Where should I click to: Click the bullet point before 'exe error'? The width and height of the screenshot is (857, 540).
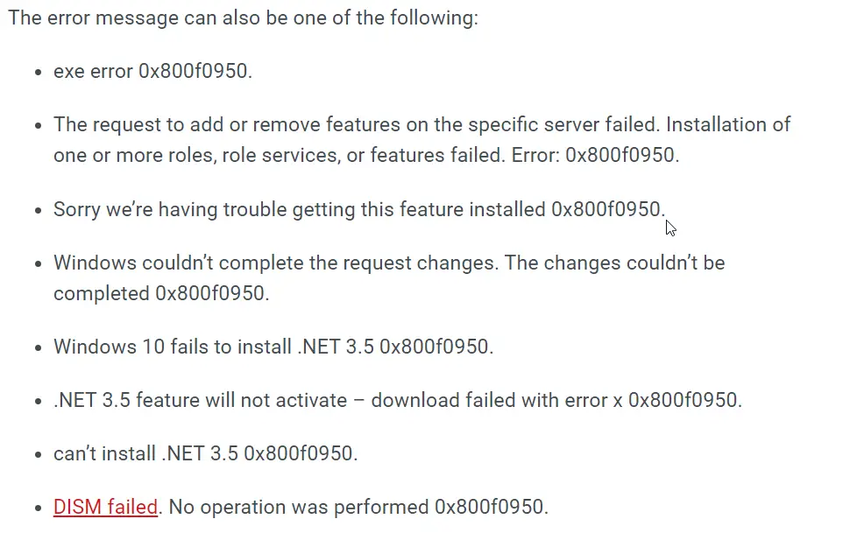point(38,72)
